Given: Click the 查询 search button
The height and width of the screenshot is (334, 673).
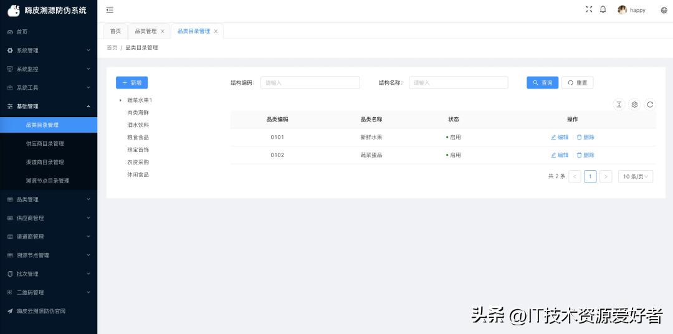Looking at the screenshot, I should [543, 82].
